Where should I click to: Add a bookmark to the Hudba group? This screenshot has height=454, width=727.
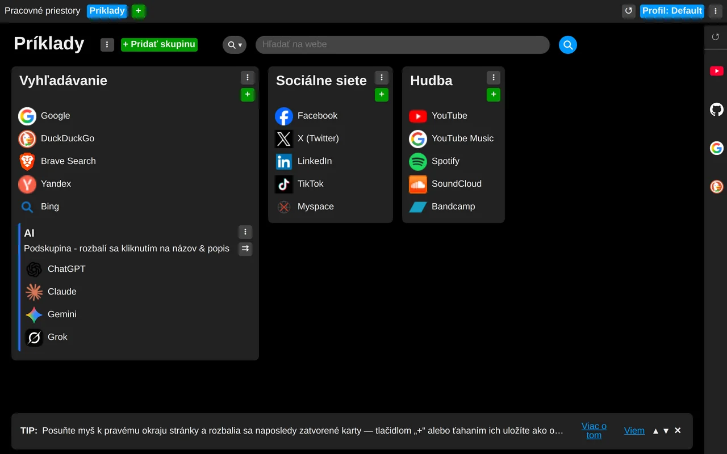pos(494,95)
